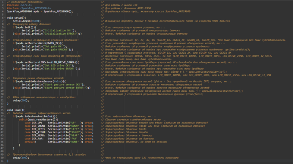Collapse the void setup() fold arrow
The height and width of the screenshot is (164, 293).
pos(5,18)
